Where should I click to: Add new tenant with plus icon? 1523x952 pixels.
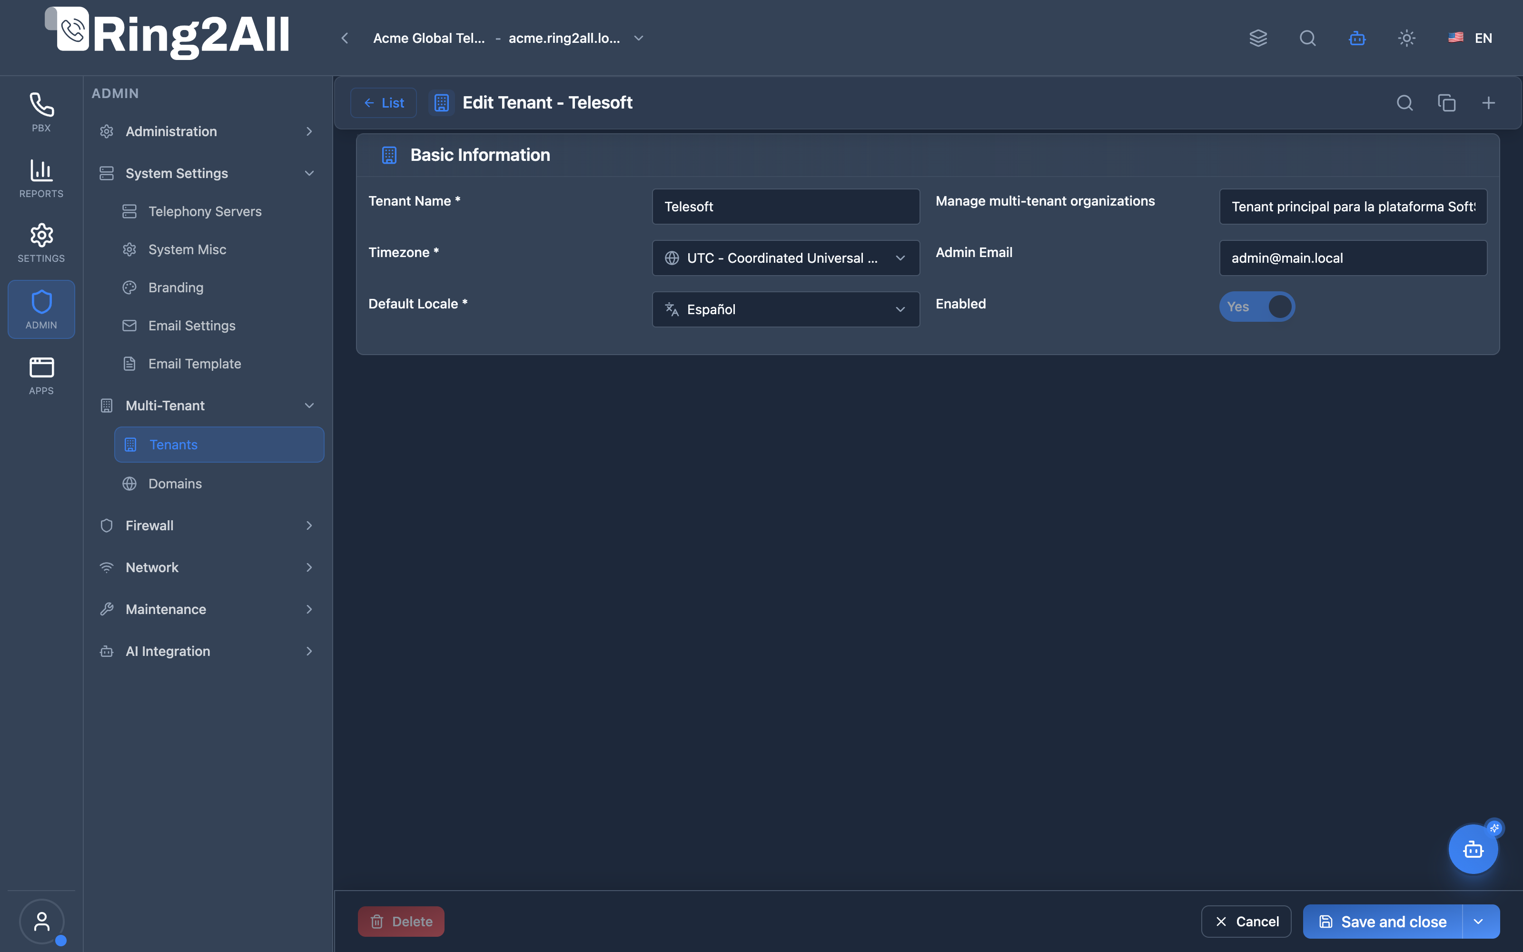[x=1488, y=103]
